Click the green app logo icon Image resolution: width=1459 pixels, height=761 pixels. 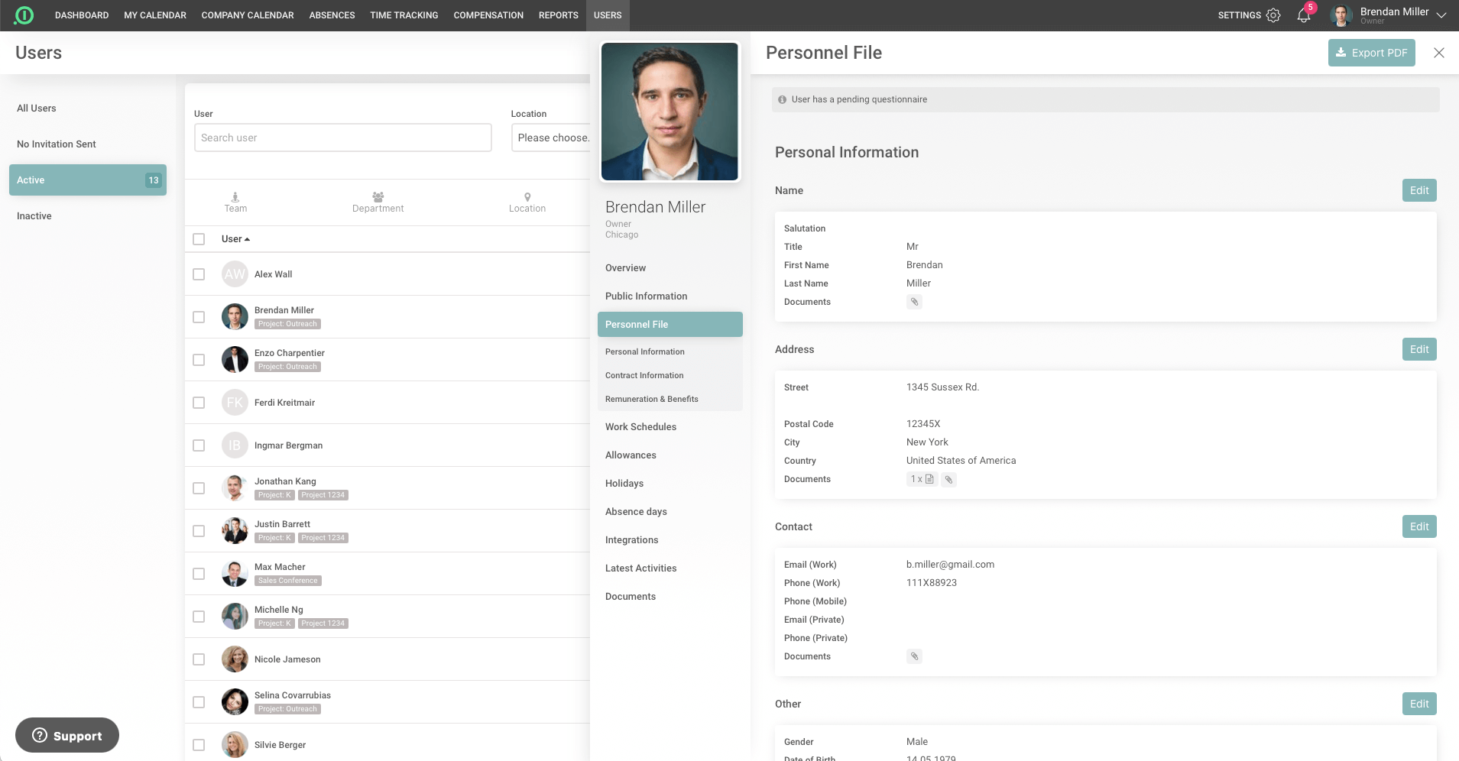point(24,15)
